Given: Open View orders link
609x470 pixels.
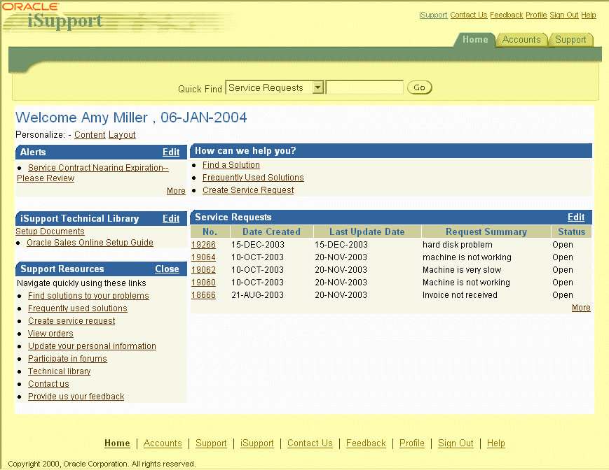Looking at the screenshot, I should [x=50, y=334].
